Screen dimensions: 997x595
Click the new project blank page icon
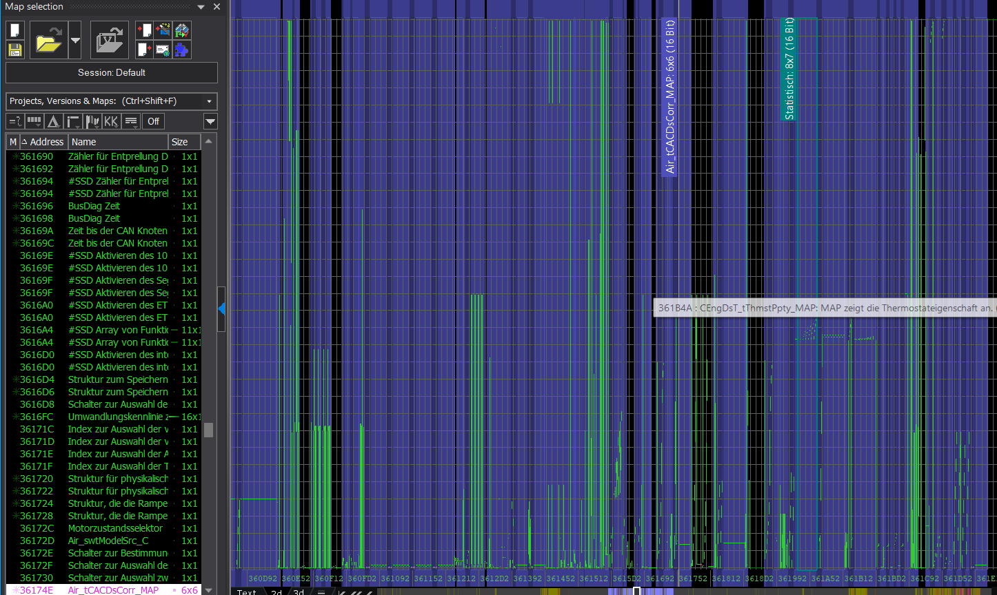point(15,30)
